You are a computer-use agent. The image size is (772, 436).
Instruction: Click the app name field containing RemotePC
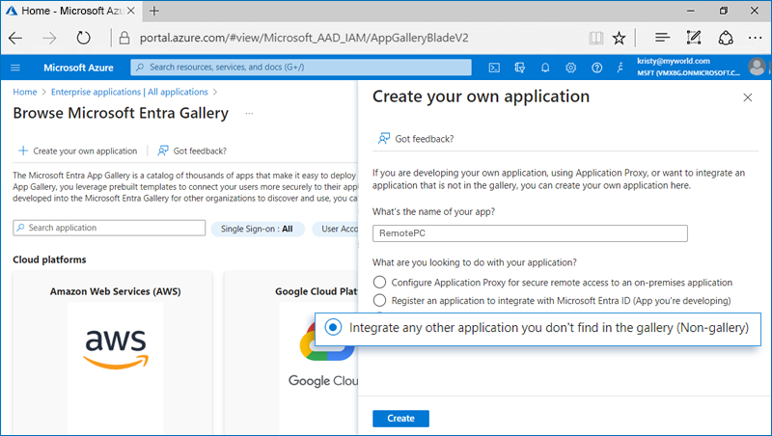[x=529, y=233]
